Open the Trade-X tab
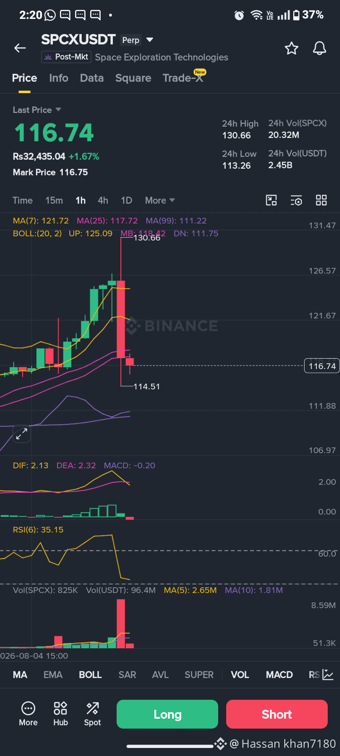 [183, 78]
